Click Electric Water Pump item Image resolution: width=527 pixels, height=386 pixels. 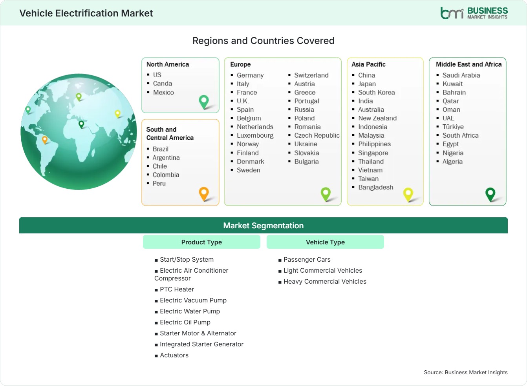(190, 311)
